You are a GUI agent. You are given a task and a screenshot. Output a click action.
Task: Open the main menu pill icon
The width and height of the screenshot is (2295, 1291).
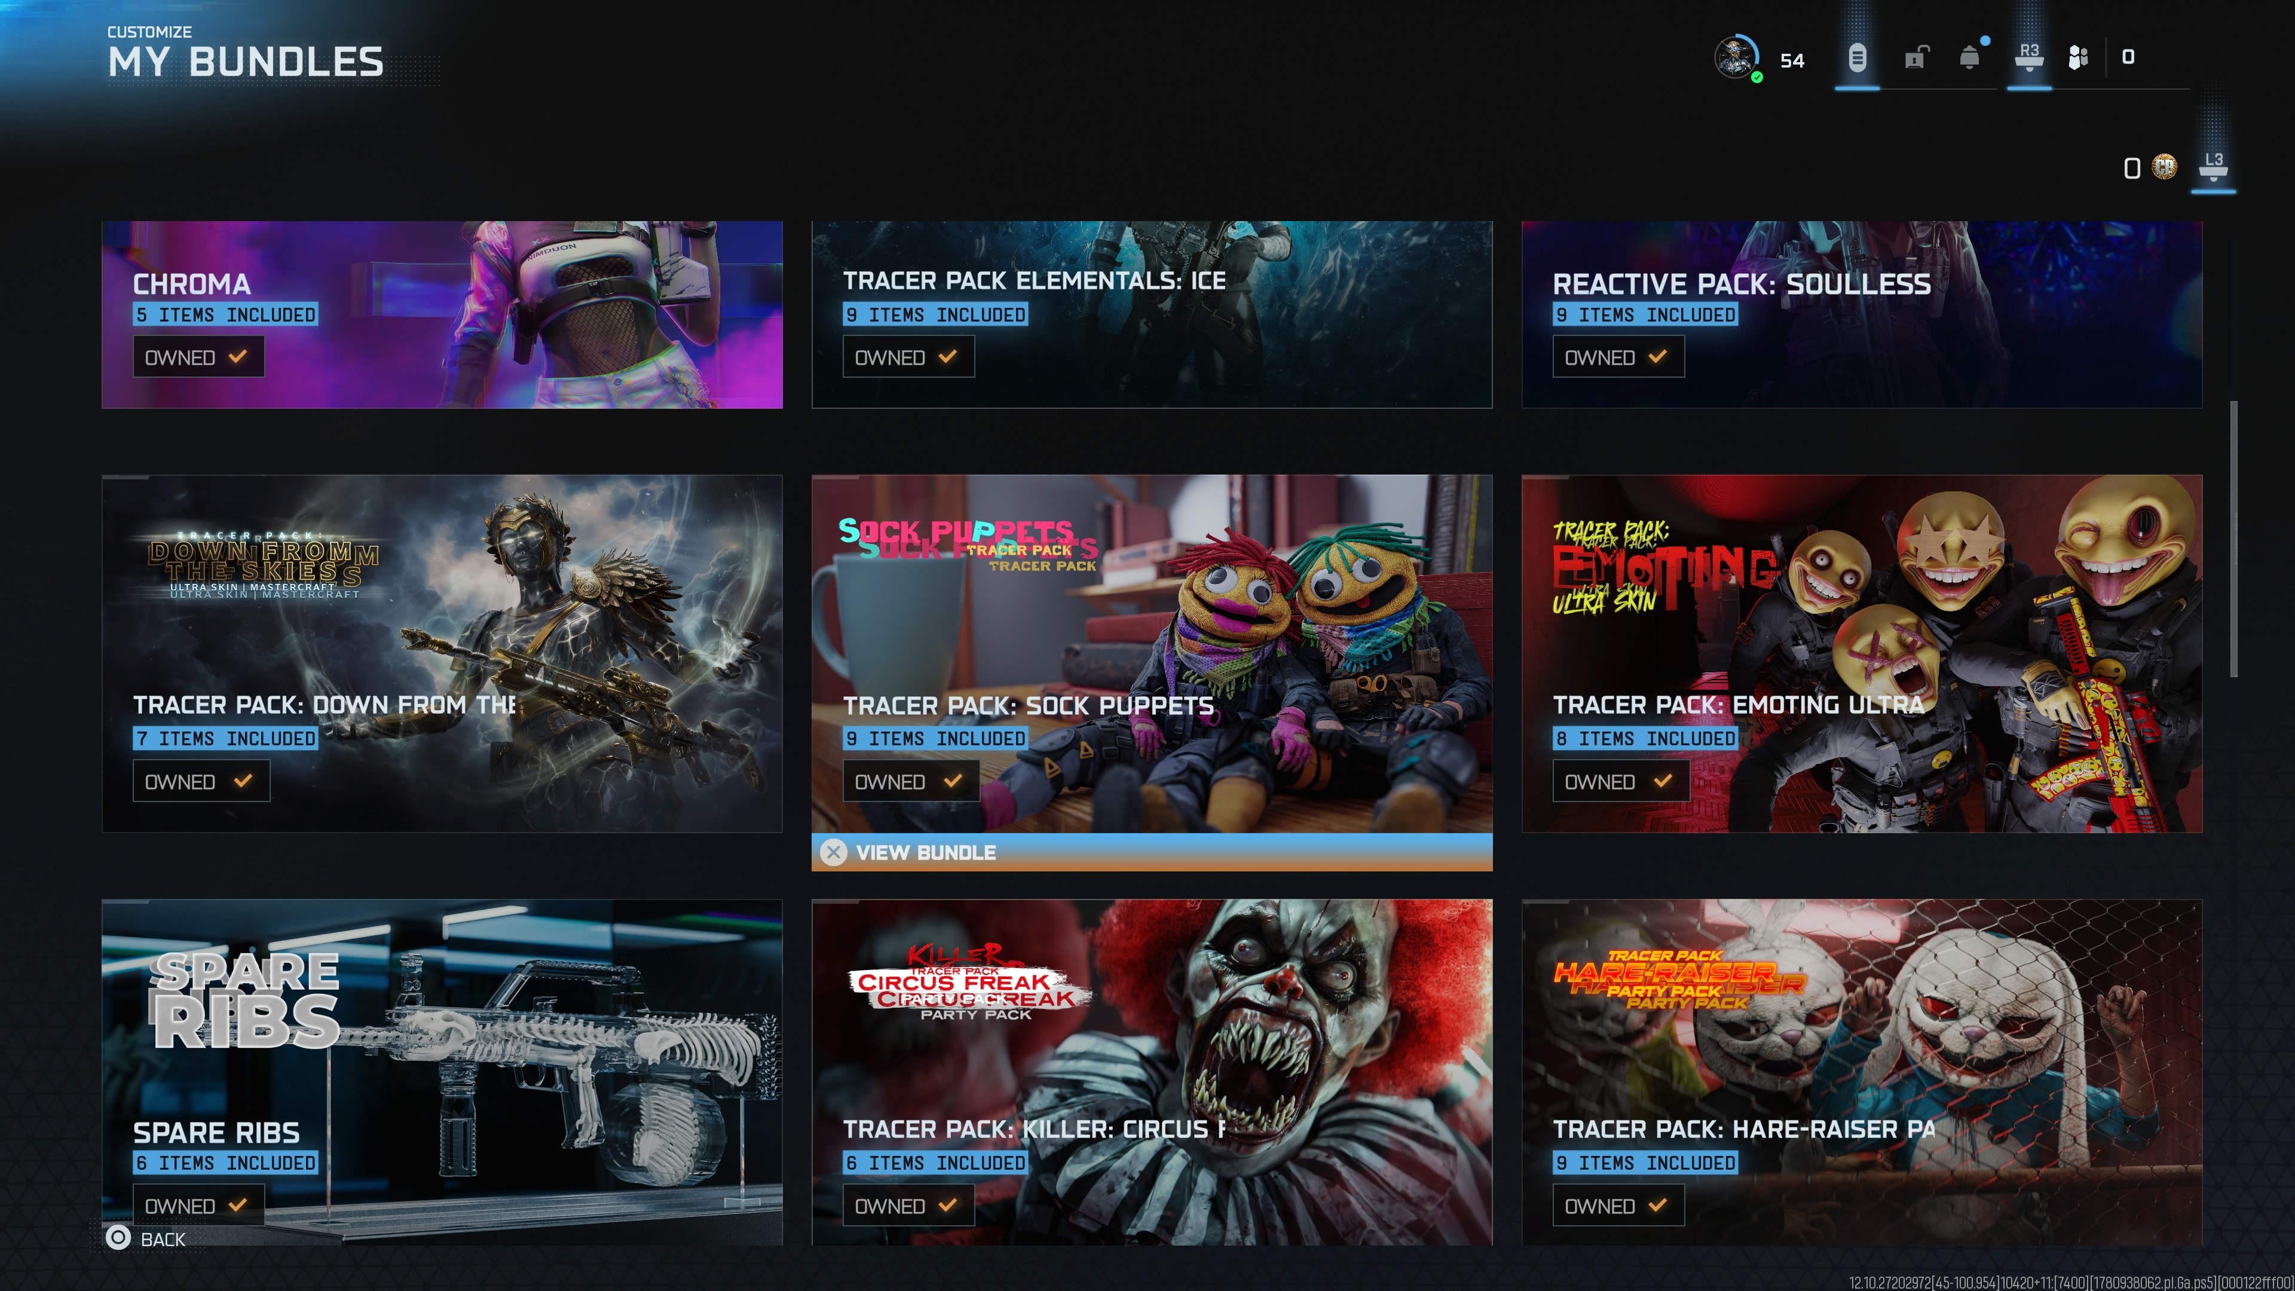click(1857, 58)
